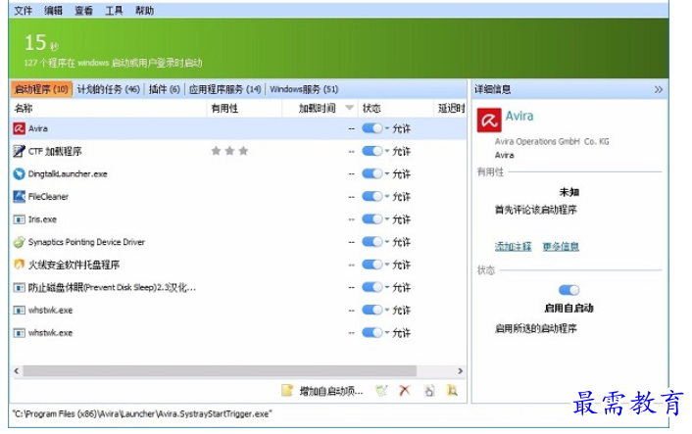Click the 添加注释 link

[x=513, y=246]
